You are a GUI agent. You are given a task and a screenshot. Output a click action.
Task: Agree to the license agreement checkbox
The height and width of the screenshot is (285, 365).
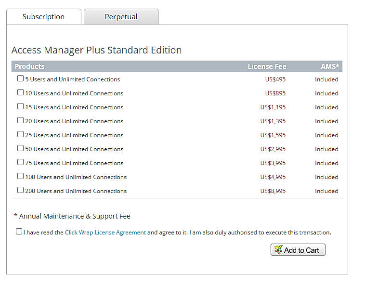19,232
